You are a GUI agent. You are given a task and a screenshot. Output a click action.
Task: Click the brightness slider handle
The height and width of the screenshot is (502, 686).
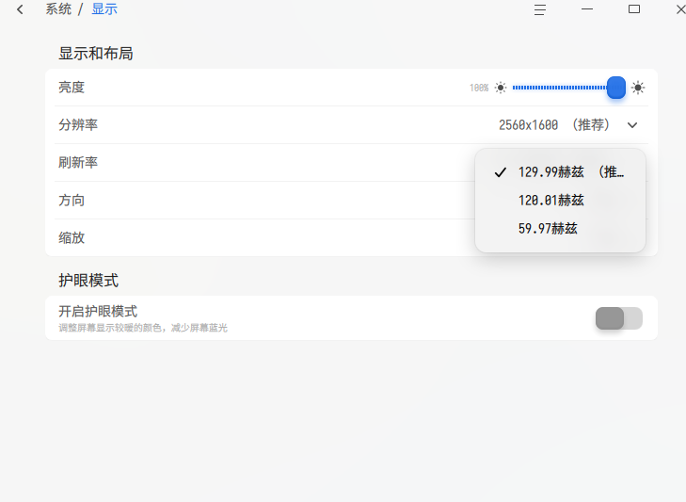[616, 88]
